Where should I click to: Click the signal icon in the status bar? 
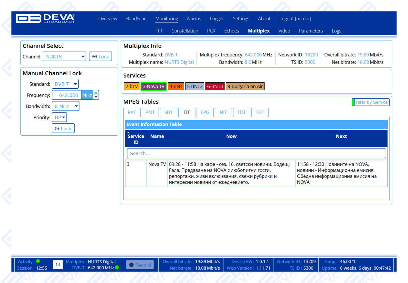tap(58, 265)
